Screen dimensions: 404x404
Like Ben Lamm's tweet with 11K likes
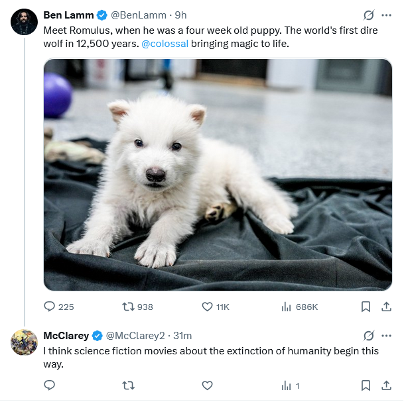pos(207,307)
